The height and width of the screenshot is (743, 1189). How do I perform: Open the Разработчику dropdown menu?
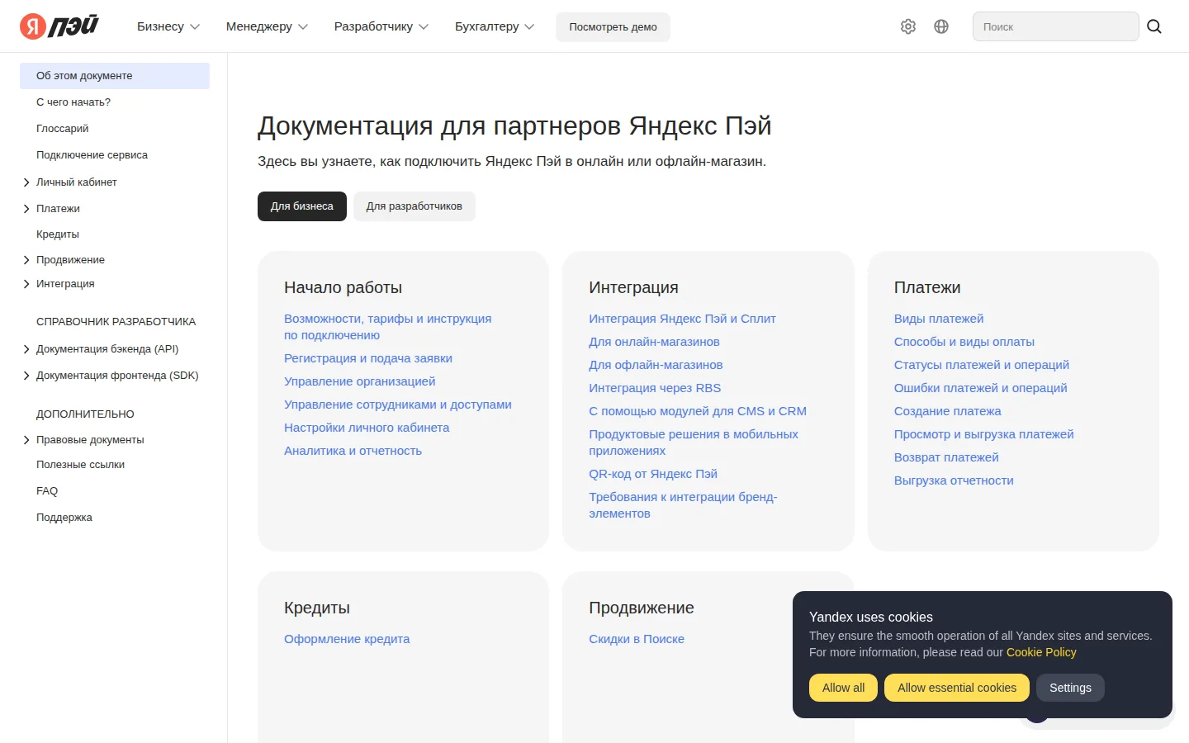[381, 26]
